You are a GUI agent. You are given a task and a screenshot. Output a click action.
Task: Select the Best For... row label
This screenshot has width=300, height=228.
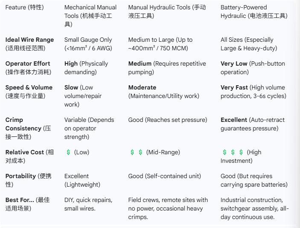coord(28,204)
